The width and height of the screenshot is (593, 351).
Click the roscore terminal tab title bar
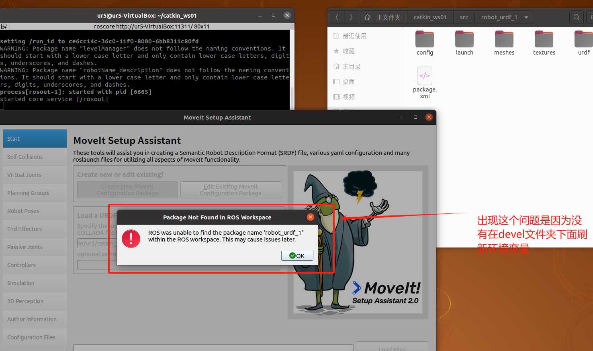[152, 26]
